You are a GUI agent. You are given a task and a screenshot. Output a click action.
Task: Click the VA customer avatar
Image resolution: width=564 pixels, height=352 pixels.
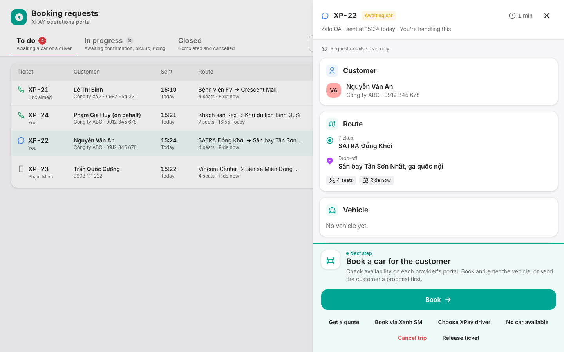(334, 90)
